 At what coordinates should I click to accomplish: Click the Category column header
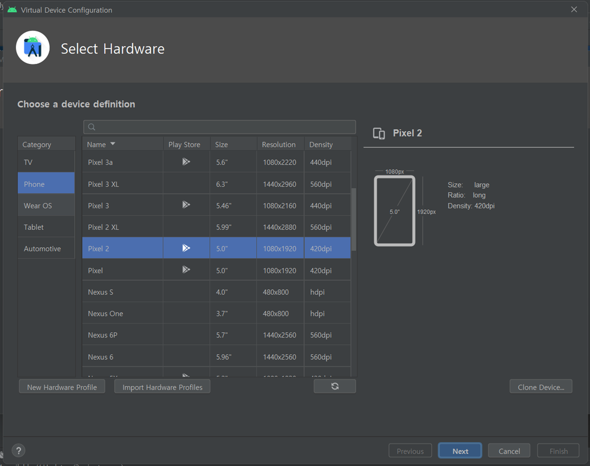[46, 144]
